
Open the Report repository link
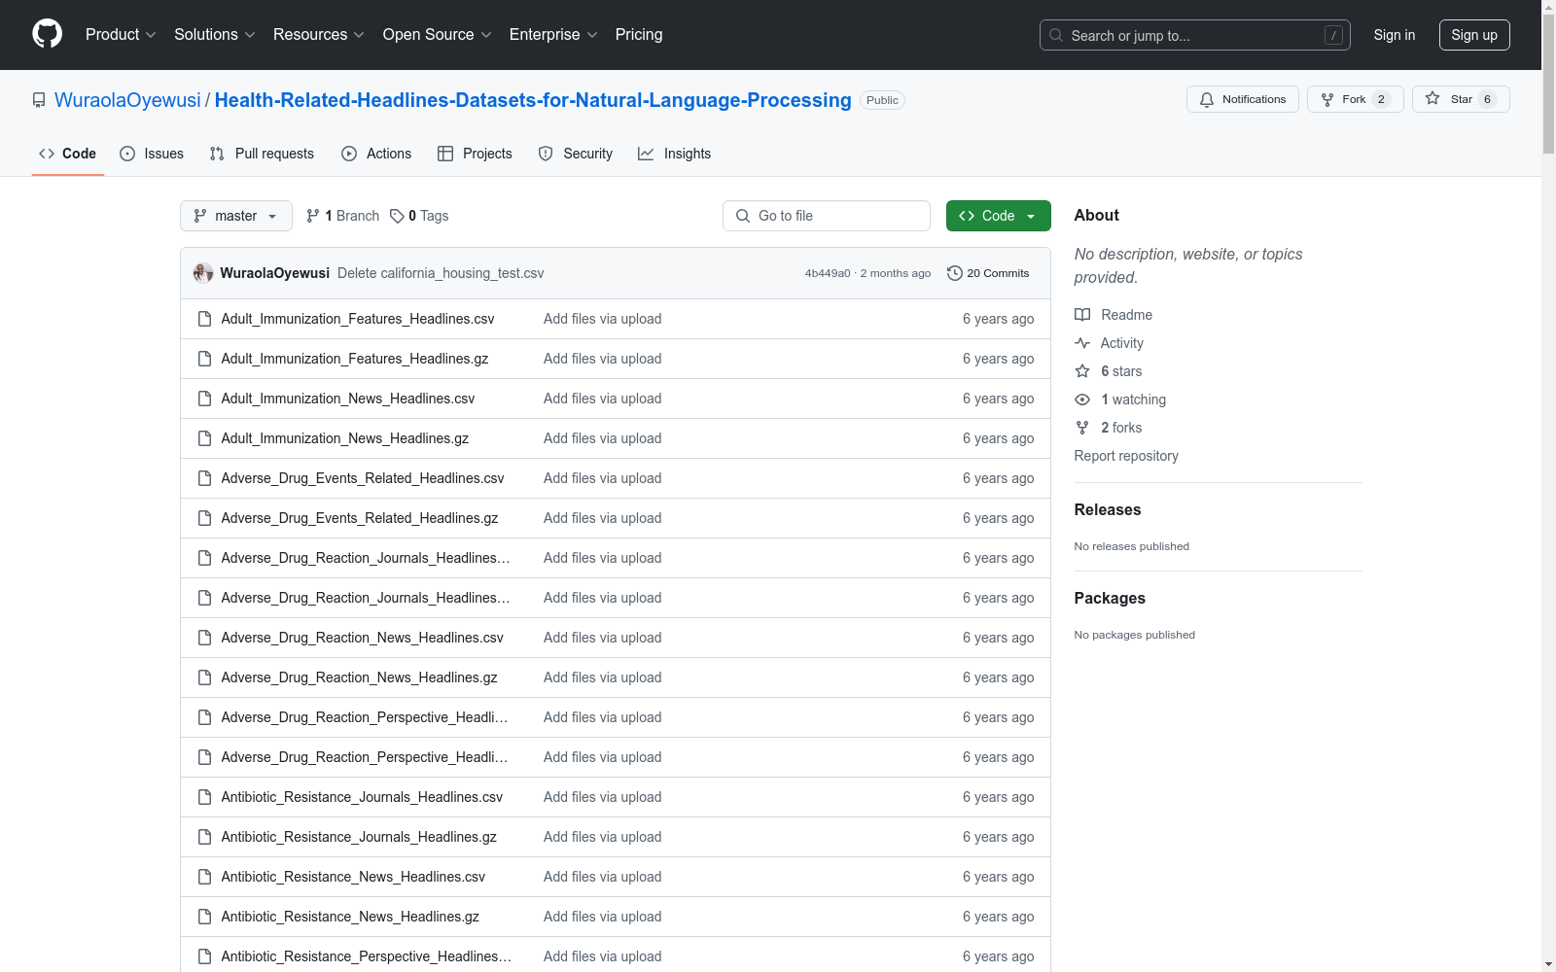click(1126, 456)
